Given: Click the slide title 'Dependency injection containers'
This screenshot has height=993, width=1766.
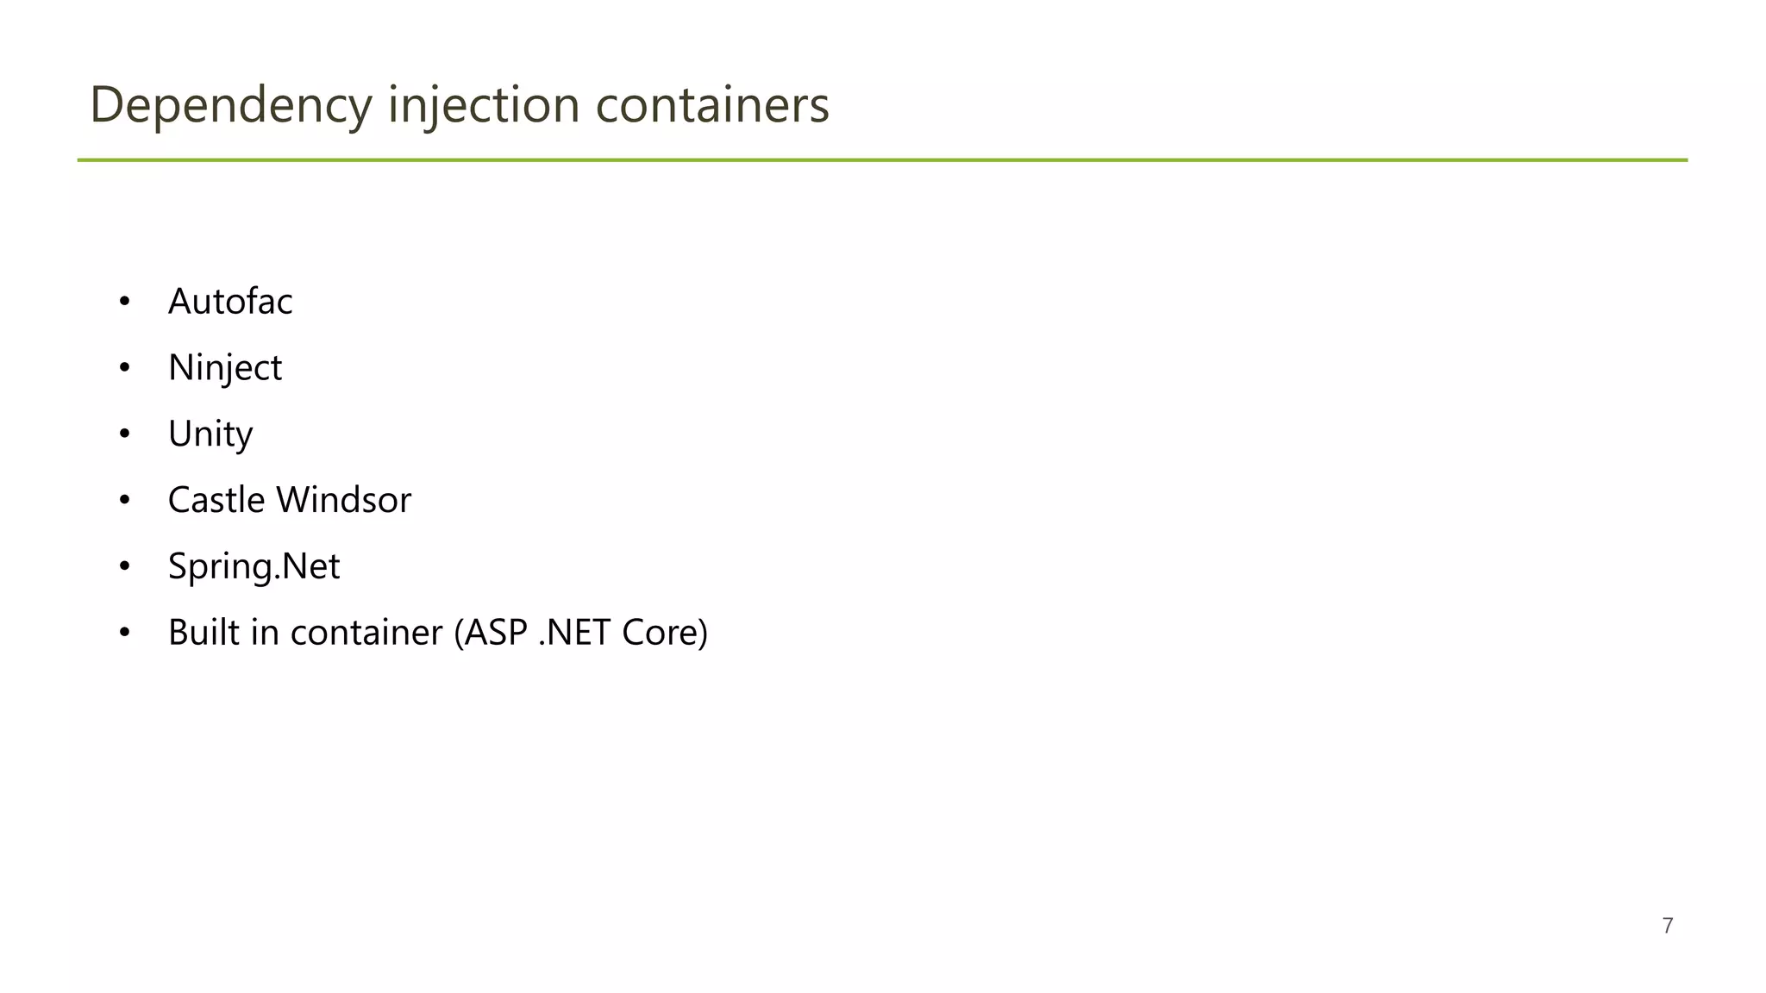Looking at the screenshot, I should point(459,105).
